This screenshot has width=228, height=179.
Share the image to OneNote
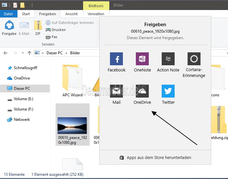(142, 62)
